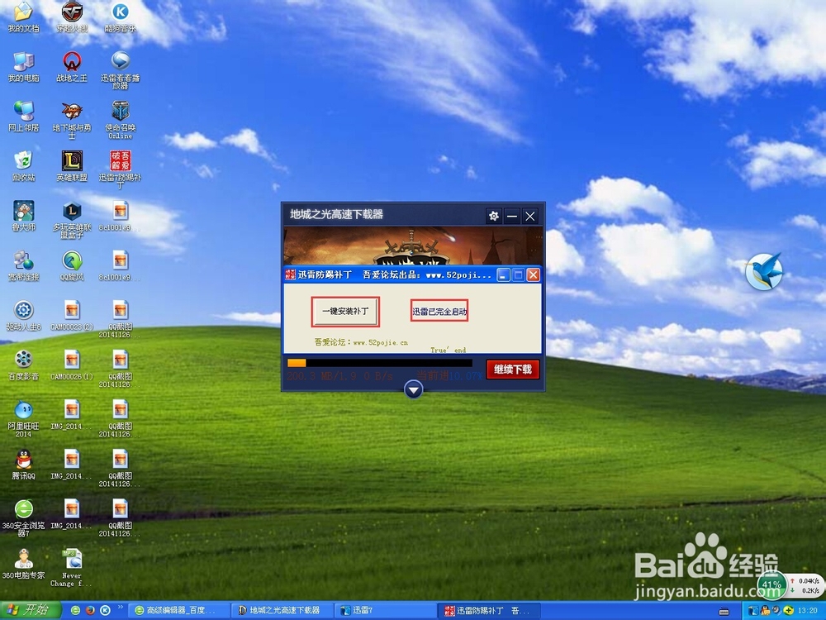Open 鲁大师 desktop shortcut

tap(23, 216)
